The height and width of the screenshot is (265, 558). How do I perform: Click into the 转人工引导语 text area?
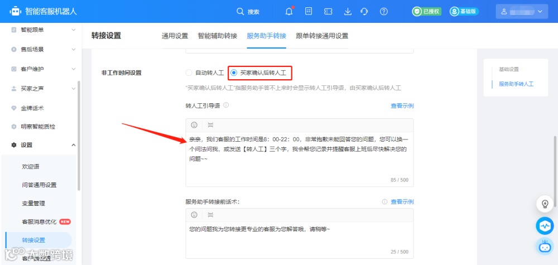[300, 159]
